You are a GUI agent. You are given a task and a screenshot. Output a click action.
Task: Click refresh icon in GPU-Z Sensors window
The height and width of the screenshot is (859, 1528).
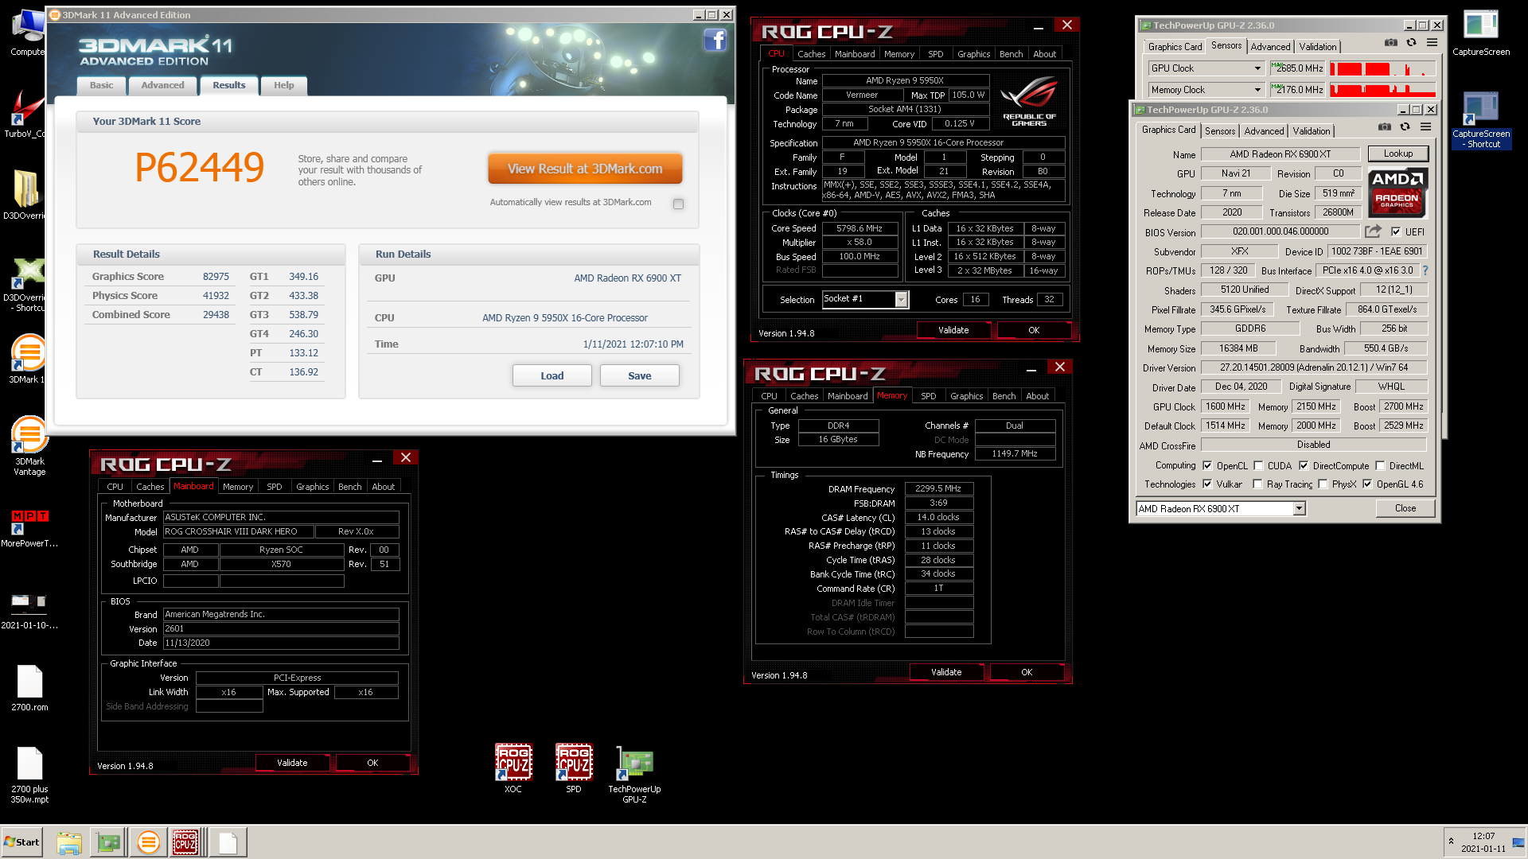(x=1411, y=42)
